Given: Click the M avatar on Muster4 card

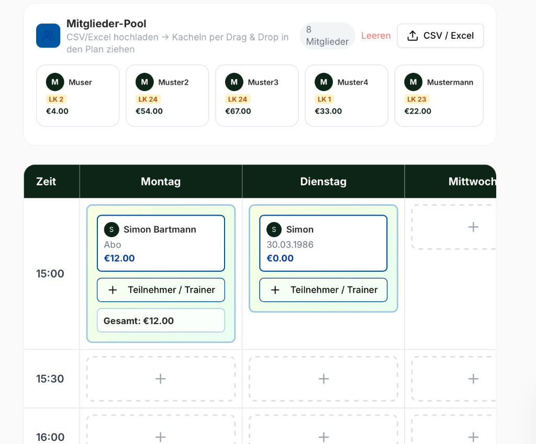Looking at the screenshot, I should coord(323,82).
